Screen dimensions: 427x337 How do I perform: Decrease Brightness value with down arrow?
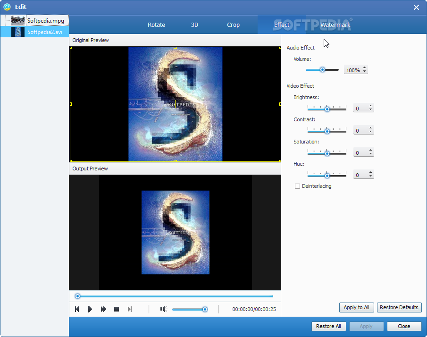[371, 110]
